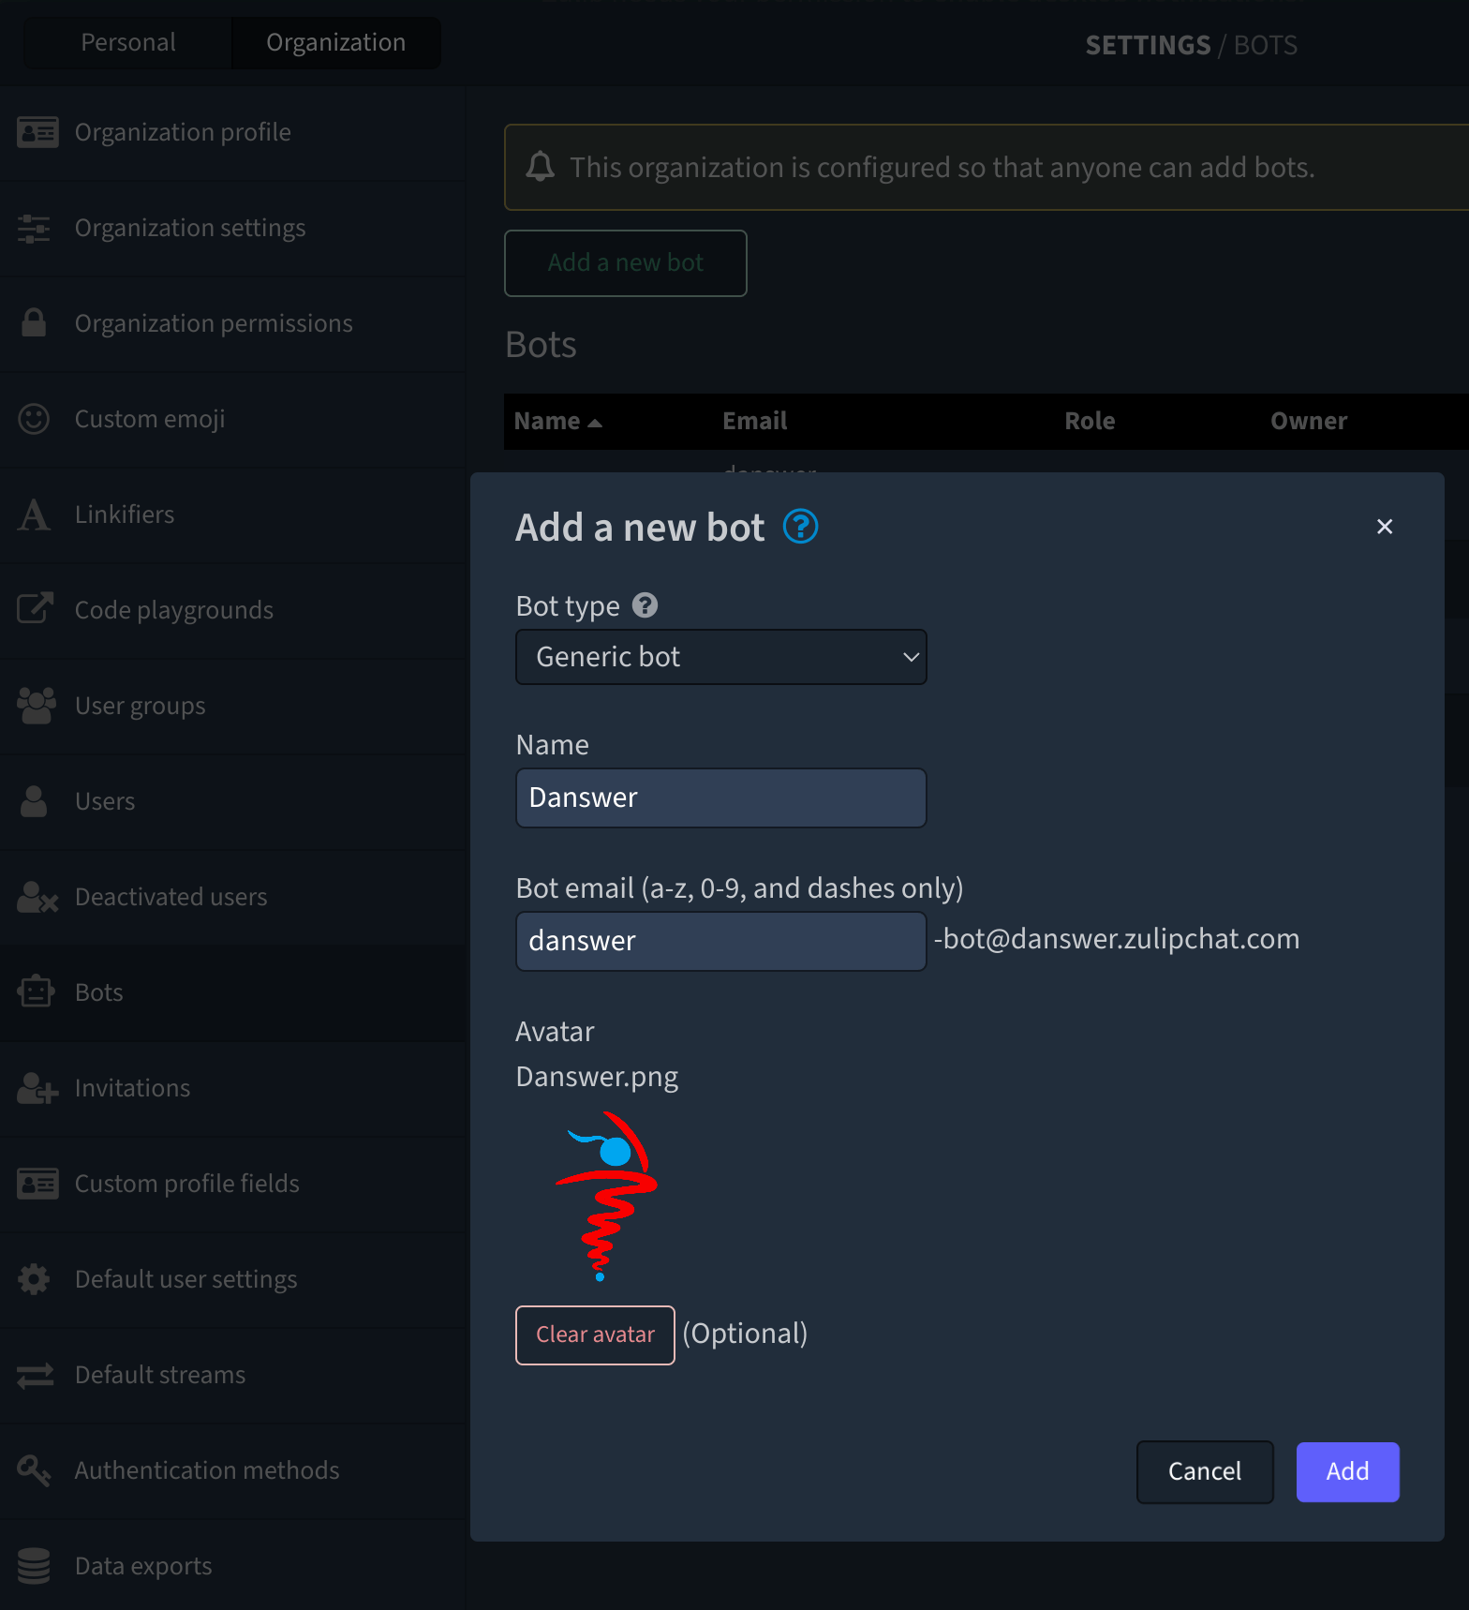The image size is (1469, 1610).
Task: Click the Deactivated users icon
Action: [37, 897]
